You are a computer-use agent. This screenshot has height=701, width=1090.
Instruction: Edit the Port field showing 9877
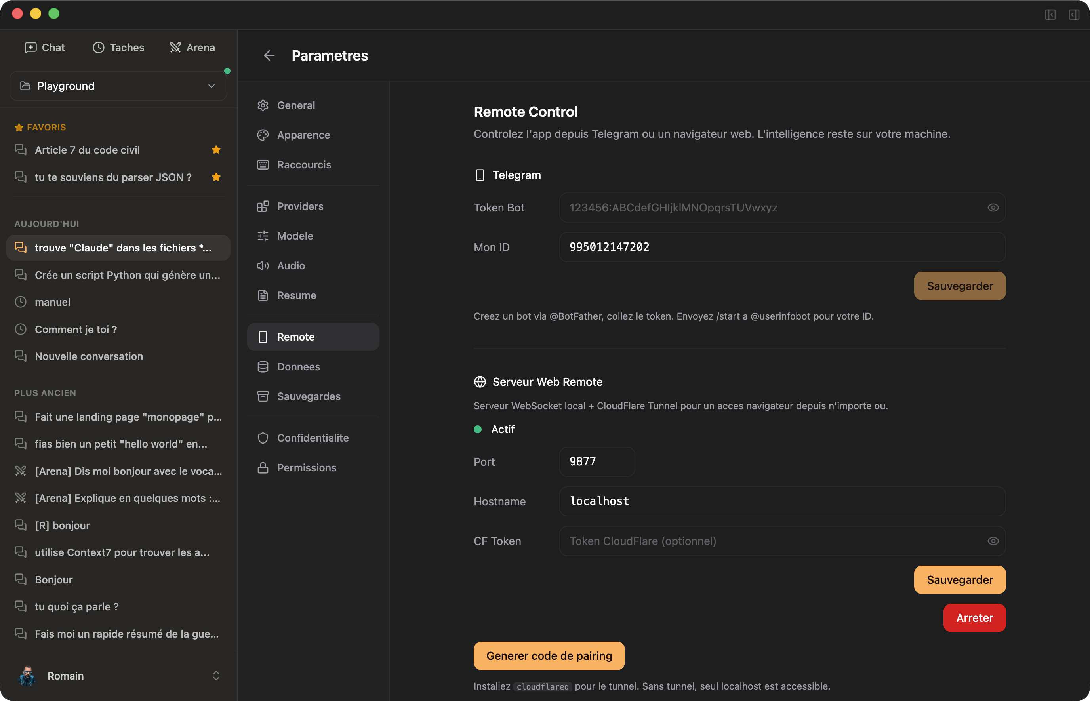(x=596, y=461)
